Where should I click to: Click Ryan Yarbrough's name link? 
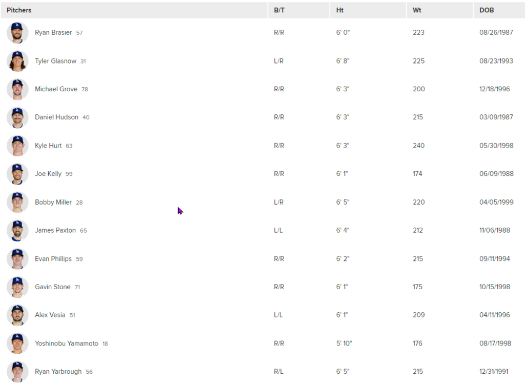pyautogui.click(x=58, y=372)
